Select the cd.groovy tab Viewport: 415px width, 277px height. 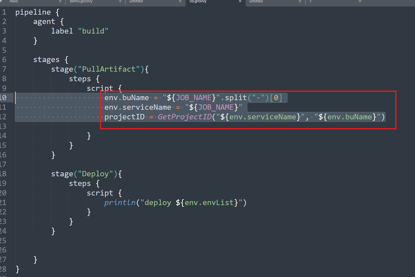(198, 1)
